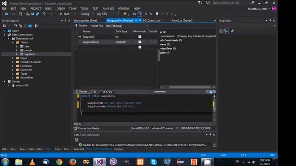Viewport: 296px width, 166px height.
Task: Click the T-SQL editor vertical scrollbar
Action: [214, 110]
